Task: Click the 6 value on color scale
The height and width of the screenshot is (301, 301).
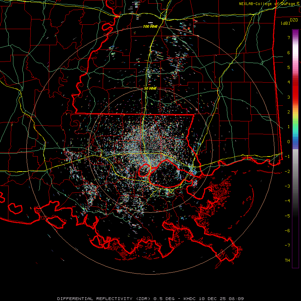Action: pos(289,53)
